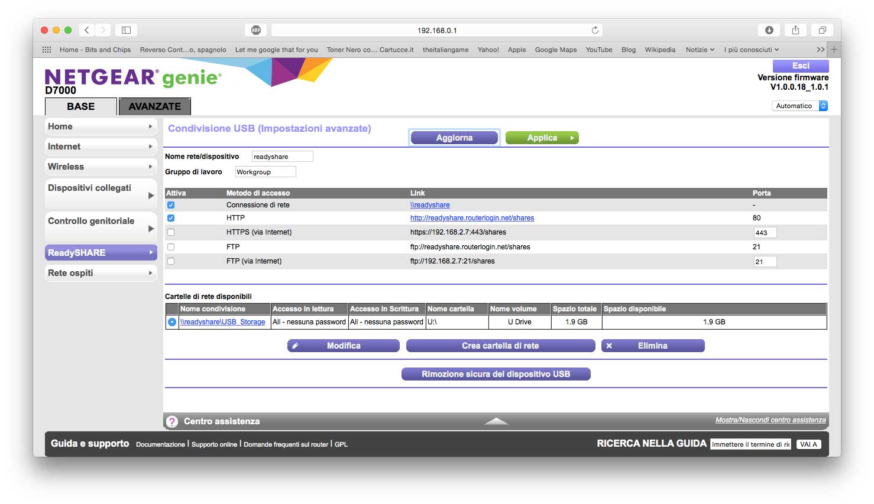Click the Modifica button
874x504 pixels.
(x=344, y=346)
